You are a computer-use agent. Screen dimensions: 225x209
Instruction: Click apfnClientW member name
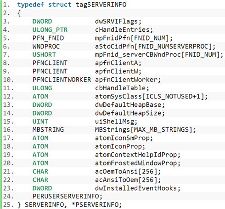click(116, 71)
